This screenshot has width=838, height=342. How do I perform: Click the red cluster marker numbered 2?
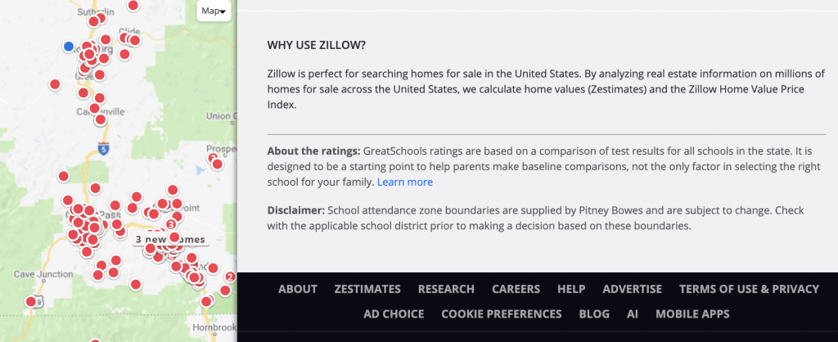(x=230, y=277)
